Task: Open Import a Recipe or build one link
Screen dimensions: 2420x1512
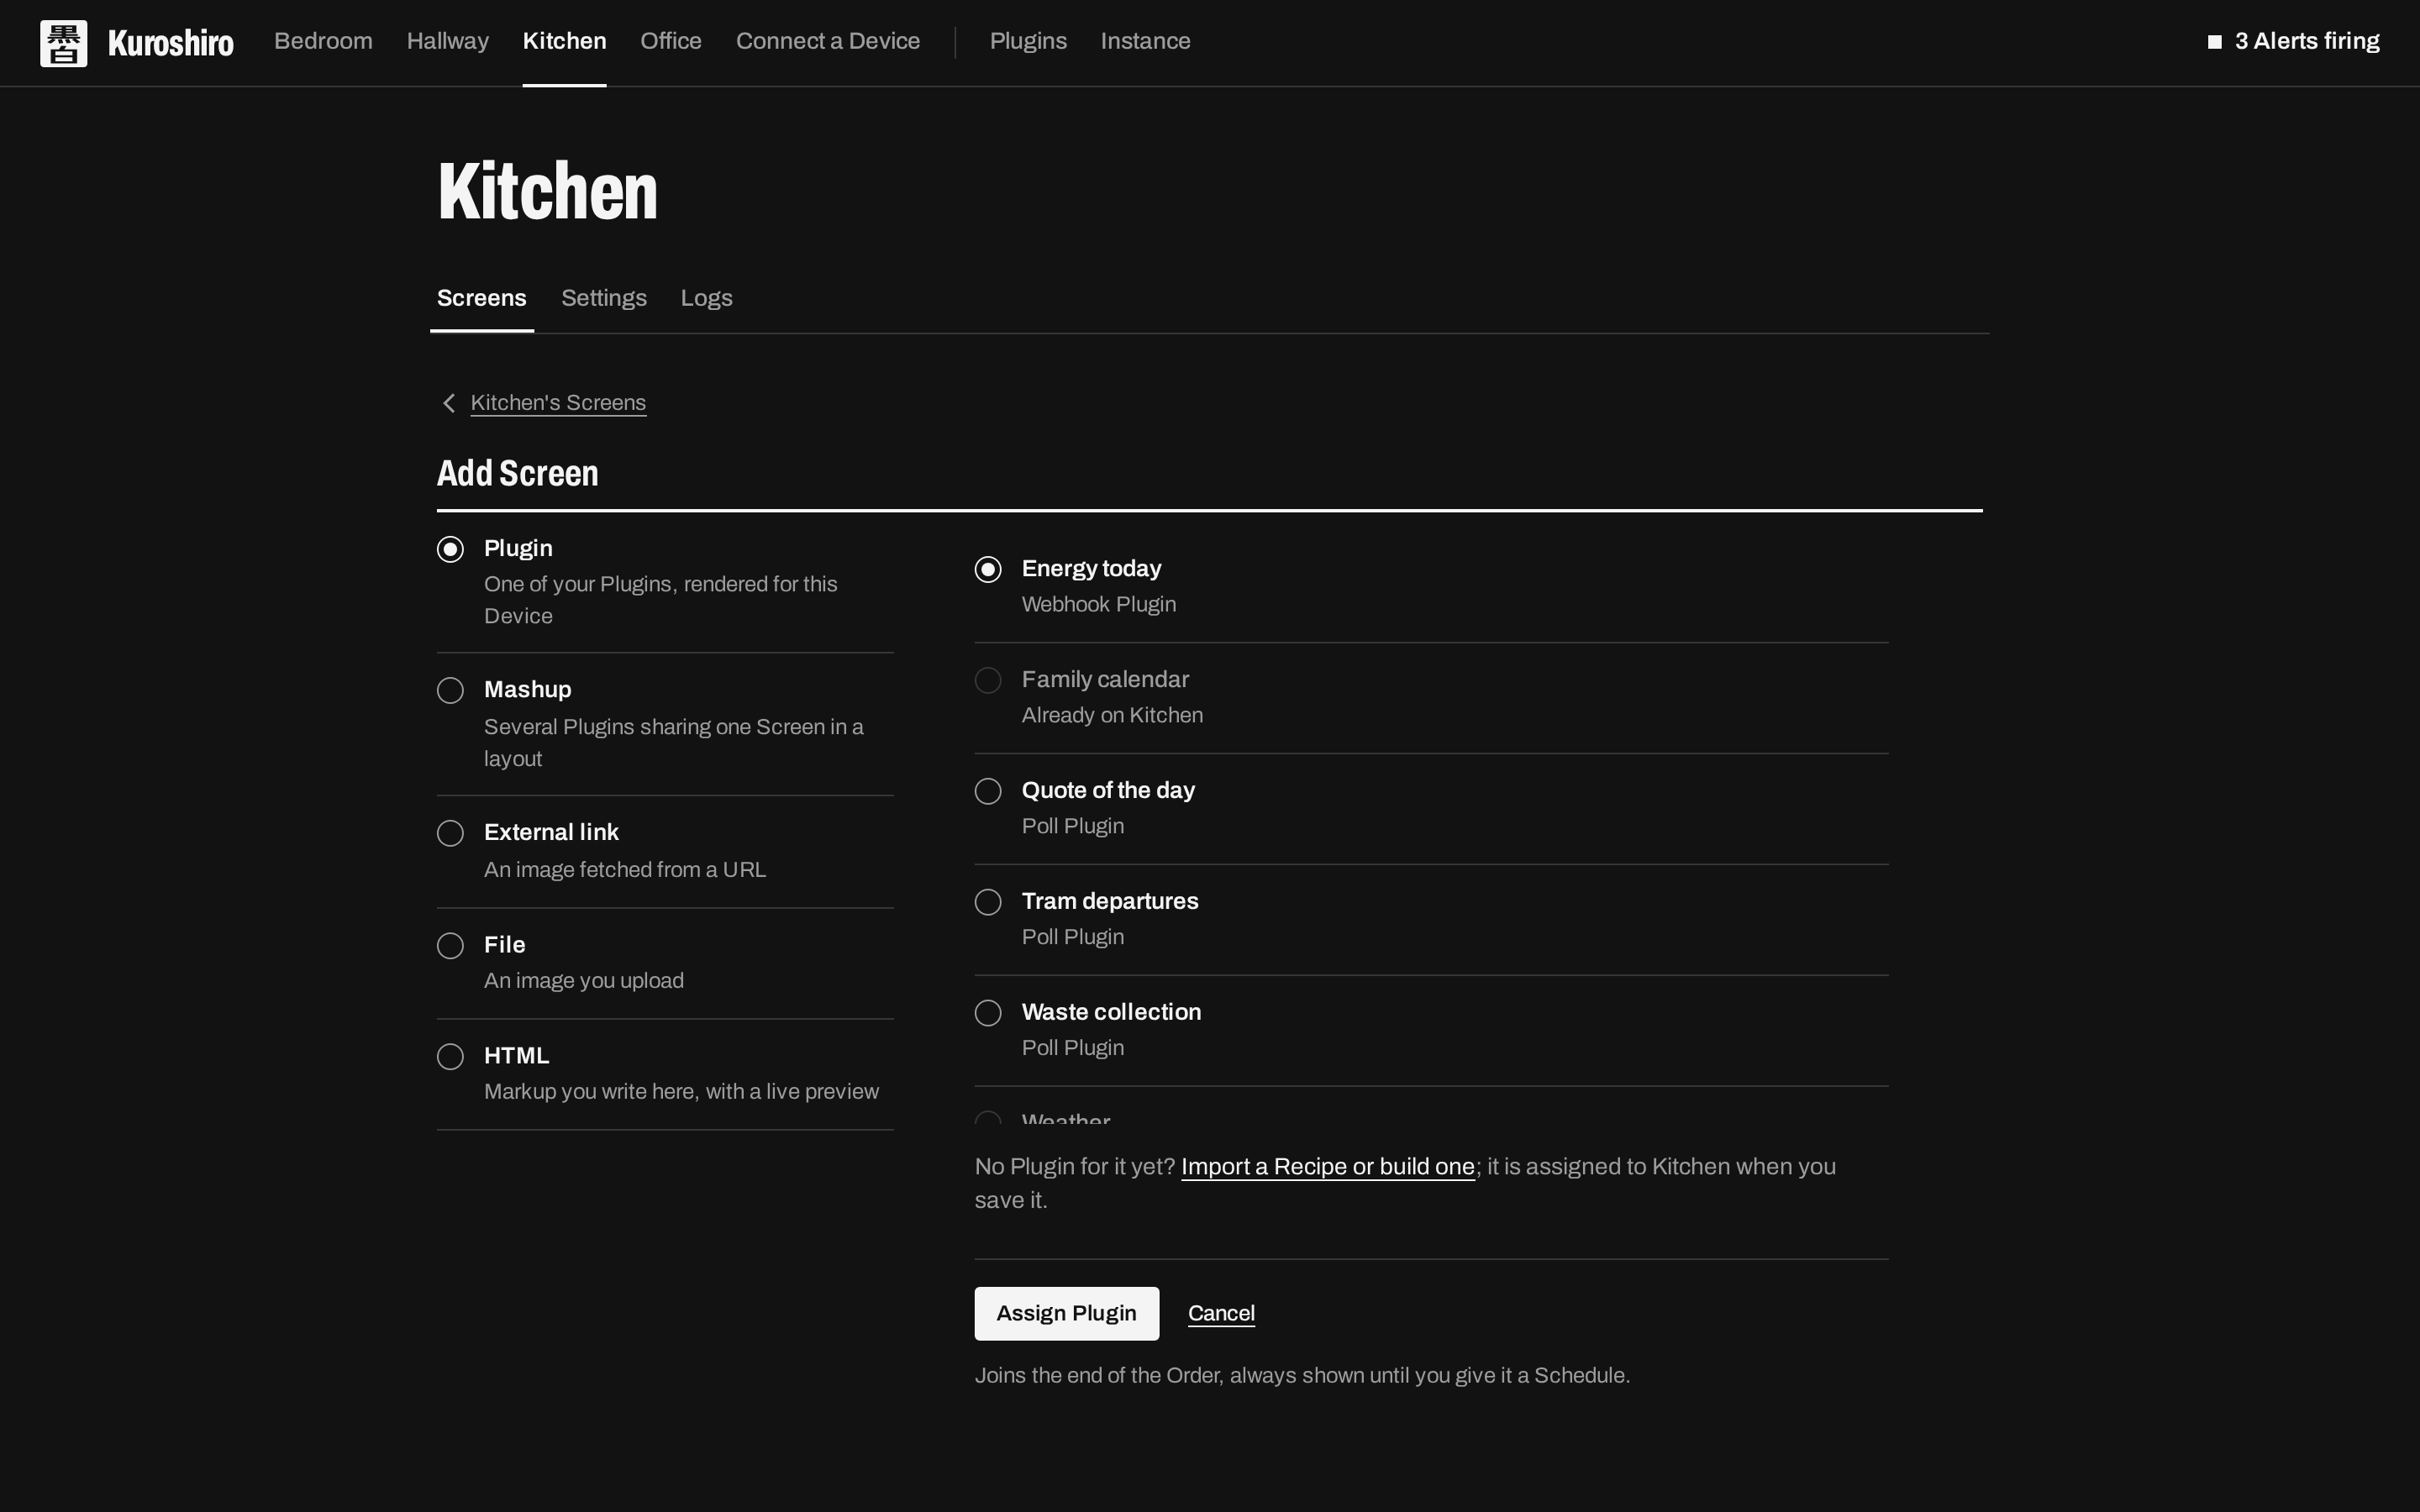Action: 1328,1167
